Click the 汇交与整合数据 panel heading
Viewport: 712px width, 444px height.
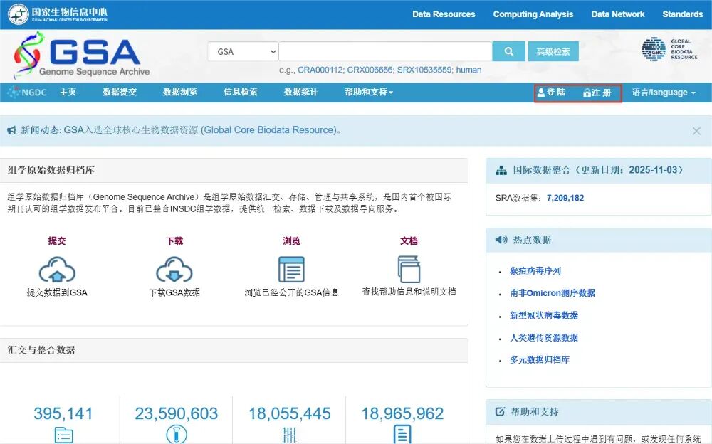tap(41, 350)
